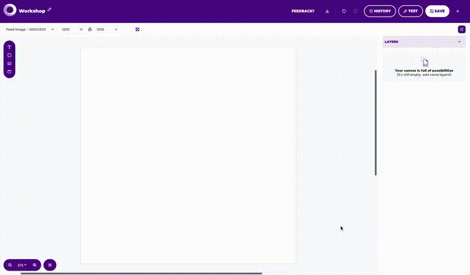Viewport: 470px width, 275px height.
Task: Open the Feed Image 1200x1200 size dropdown
Action: click(29, 29)
